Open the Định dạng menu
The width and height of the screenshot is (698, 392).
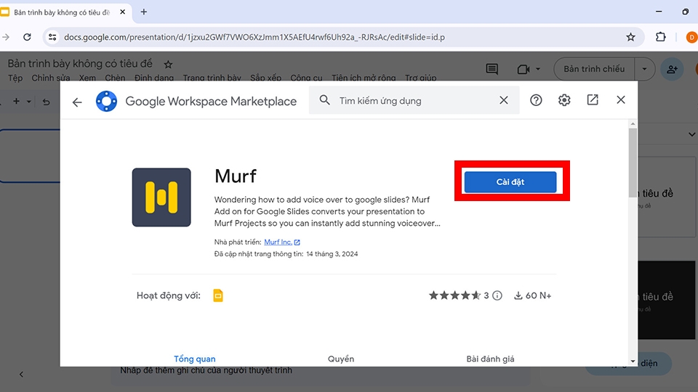[154, 78]
